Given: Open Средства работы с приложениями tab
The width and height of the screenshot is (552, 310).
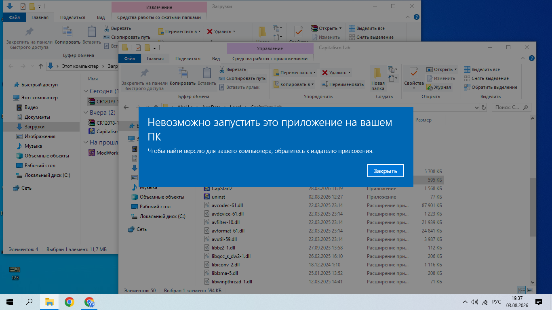Looking at the screenshot, I should [270, 59].
